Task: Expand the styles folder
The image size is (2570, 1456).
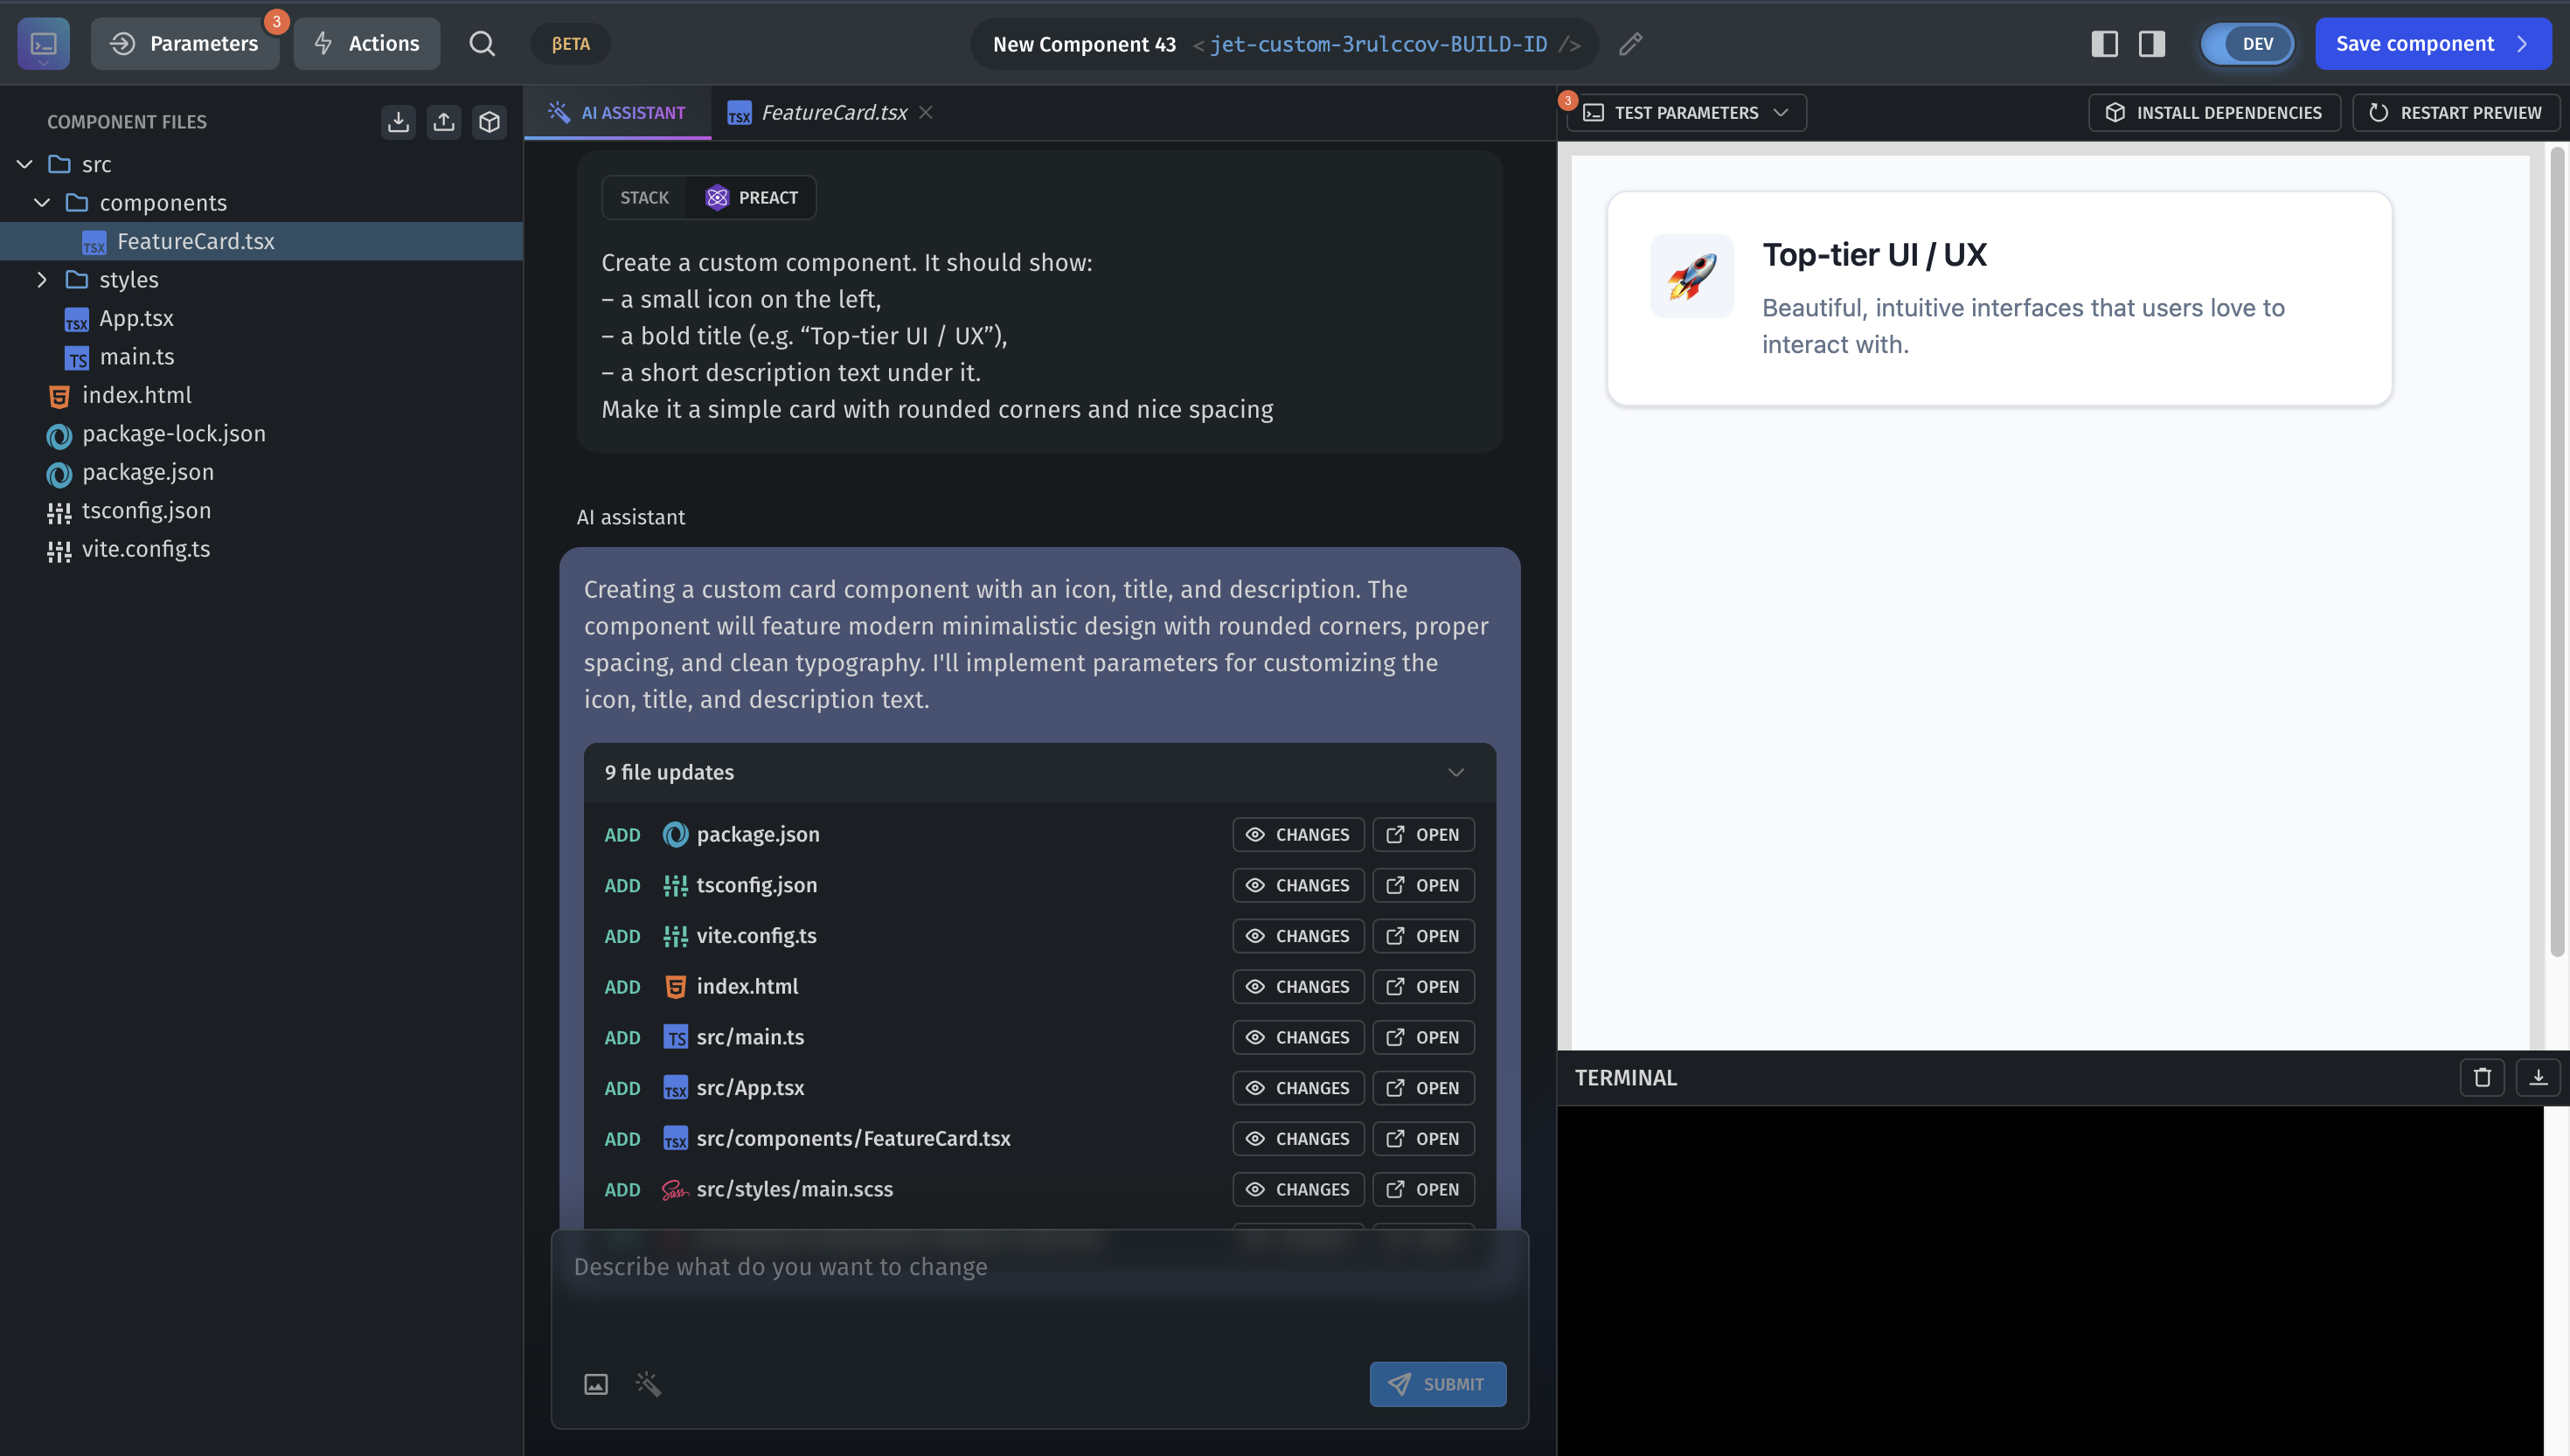Action: [x=42, y=280]
